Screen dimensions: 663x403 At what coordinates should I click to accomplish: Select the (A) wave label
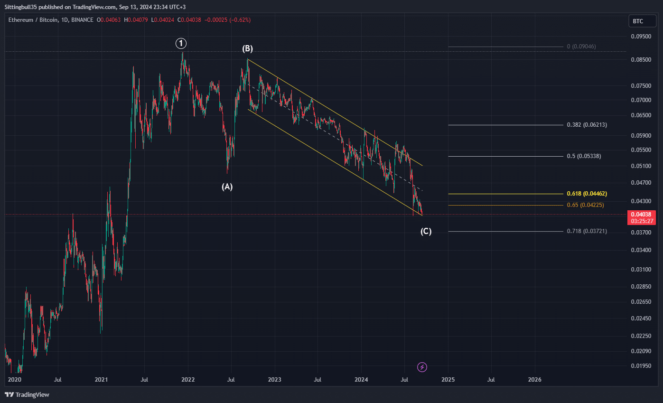227,187
